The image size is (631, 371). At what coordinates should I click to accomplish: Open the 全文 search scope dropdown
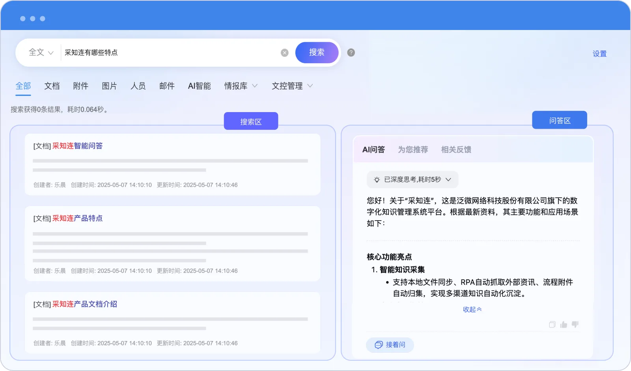41,52
